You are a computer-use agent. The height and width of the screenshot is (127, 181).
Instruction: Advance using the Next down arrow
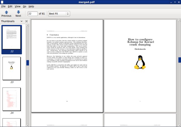pos(18,14)
